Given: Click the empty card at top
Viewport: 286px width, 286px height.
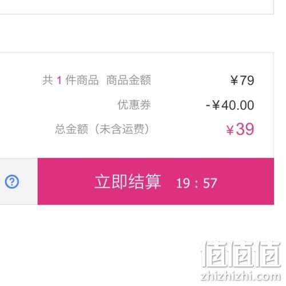Looking at the screenshot, I should coord(137,7).
